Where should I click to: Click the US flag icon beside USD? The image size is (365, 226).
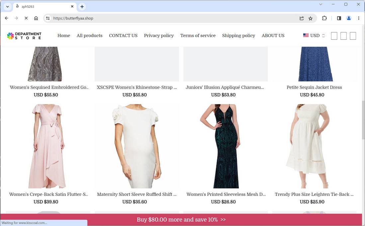pos(306,35)
